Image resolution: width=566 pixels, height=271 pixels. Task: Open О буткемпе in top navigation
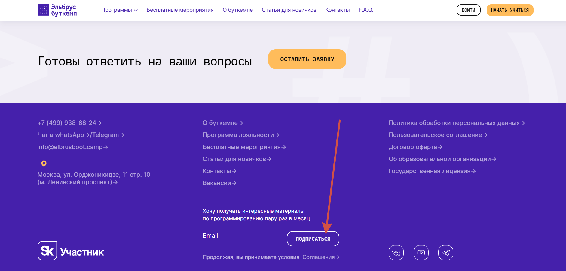point(238,10)
